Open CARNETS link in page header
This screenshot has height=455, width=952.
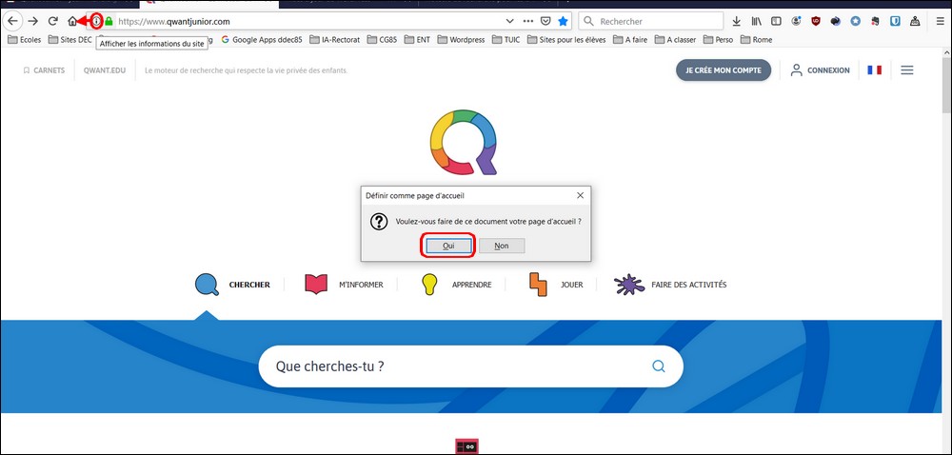(44, 70)
